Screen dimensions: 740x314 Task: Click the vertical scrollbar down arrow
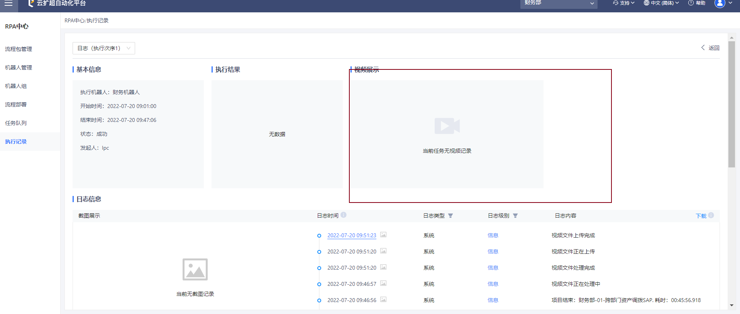pyautogui.click(x=732, y=305)
